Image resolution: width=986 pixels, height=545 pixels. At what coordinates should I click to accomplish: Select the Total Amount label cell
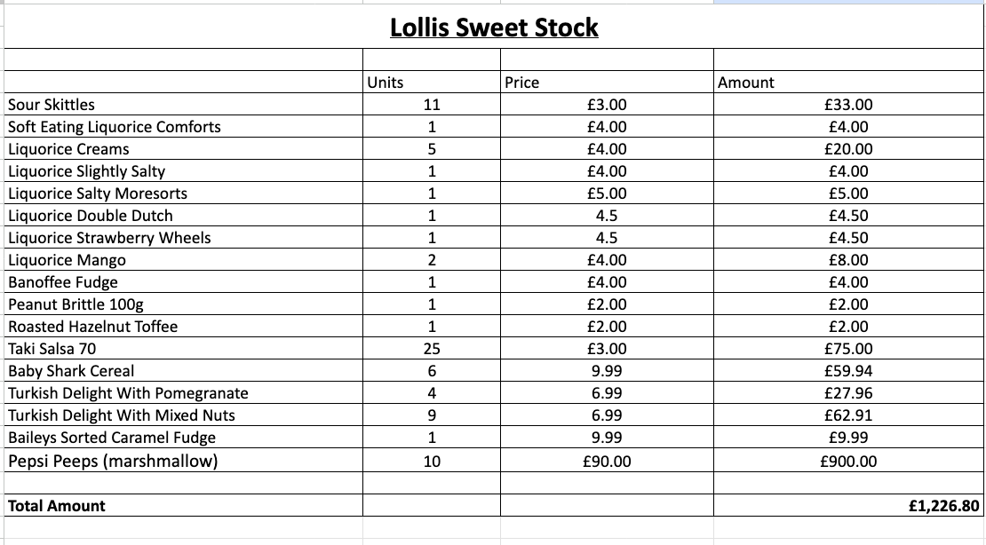click(57, 506)
